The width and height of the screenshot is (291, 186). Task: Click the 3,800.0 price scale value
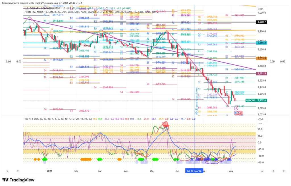coord(262,31)
